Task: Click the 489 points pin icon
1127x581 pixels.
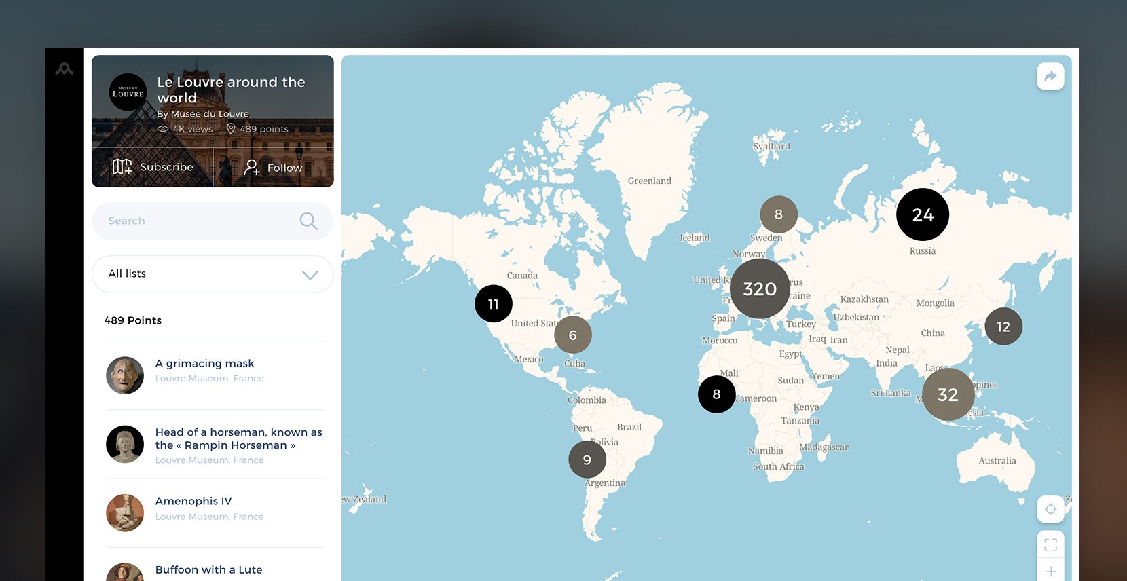Action: coord(231,129)
